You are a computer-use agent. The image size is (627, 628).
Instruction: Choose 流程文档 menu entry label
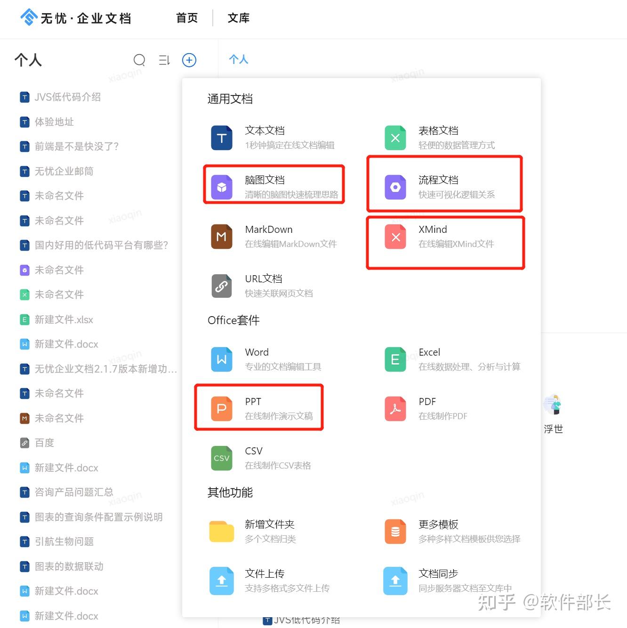(x=439, y=180)
